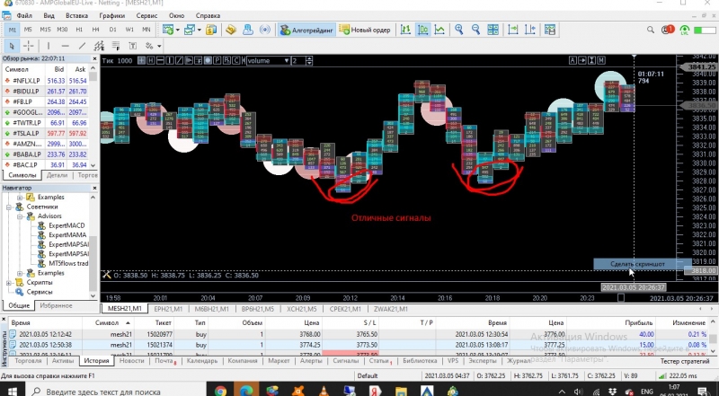Expand the Скрипты tree node

pyautogui.click(x=9, y=282)
